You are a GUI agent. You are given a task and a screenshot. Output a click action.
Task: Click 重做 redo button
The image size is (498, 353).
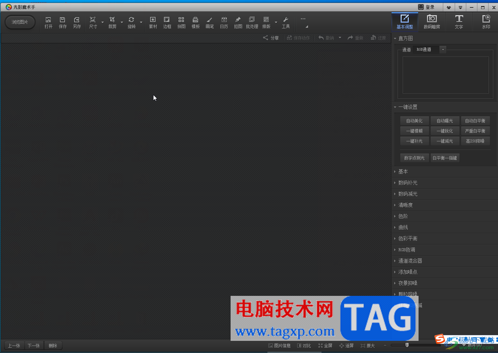point(355,38)
